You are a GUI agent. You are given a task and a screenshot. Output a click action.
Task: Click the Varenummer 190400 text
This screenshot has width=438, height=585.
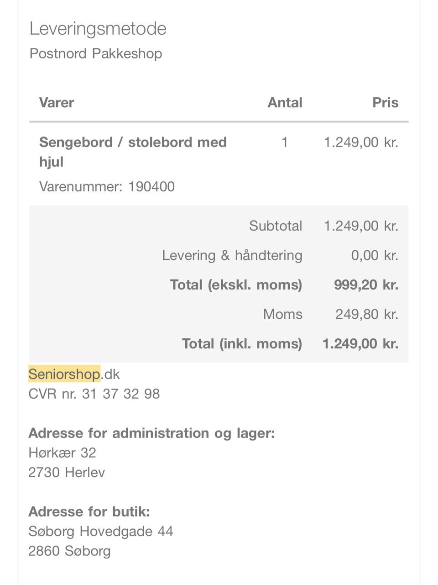(x=107, y=186)
